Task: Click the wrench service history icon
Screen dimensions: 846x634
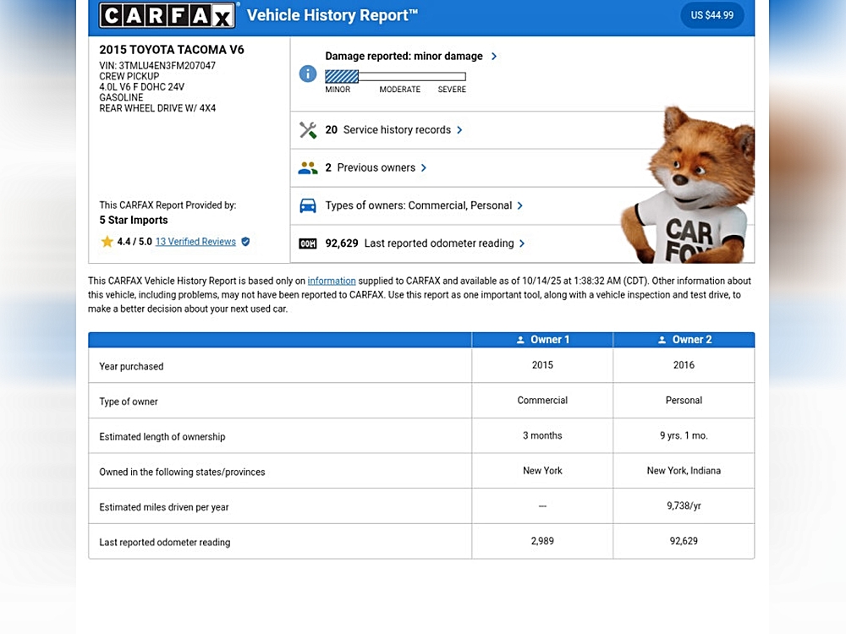Action: (308, 130)
